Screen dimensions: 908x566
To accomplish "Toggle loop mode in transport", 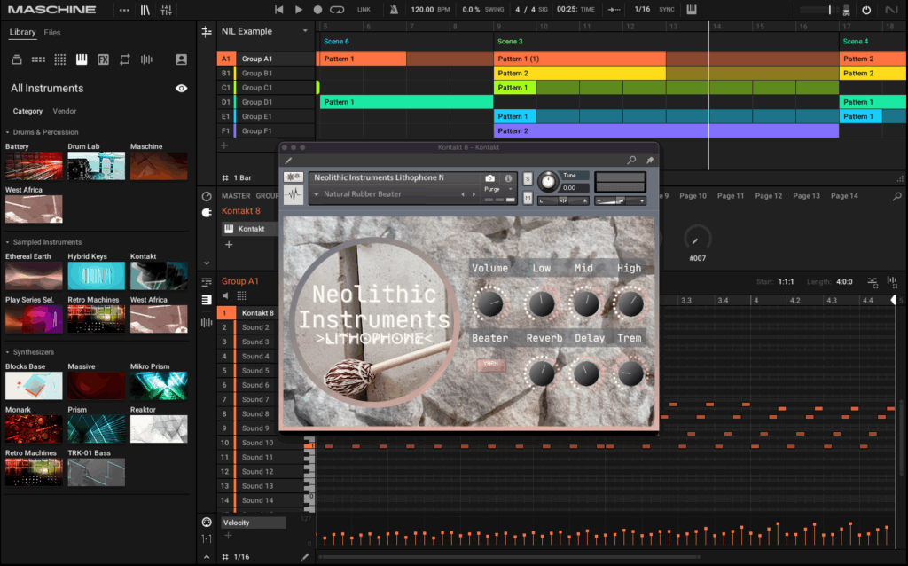I will (x=337, y=10).
